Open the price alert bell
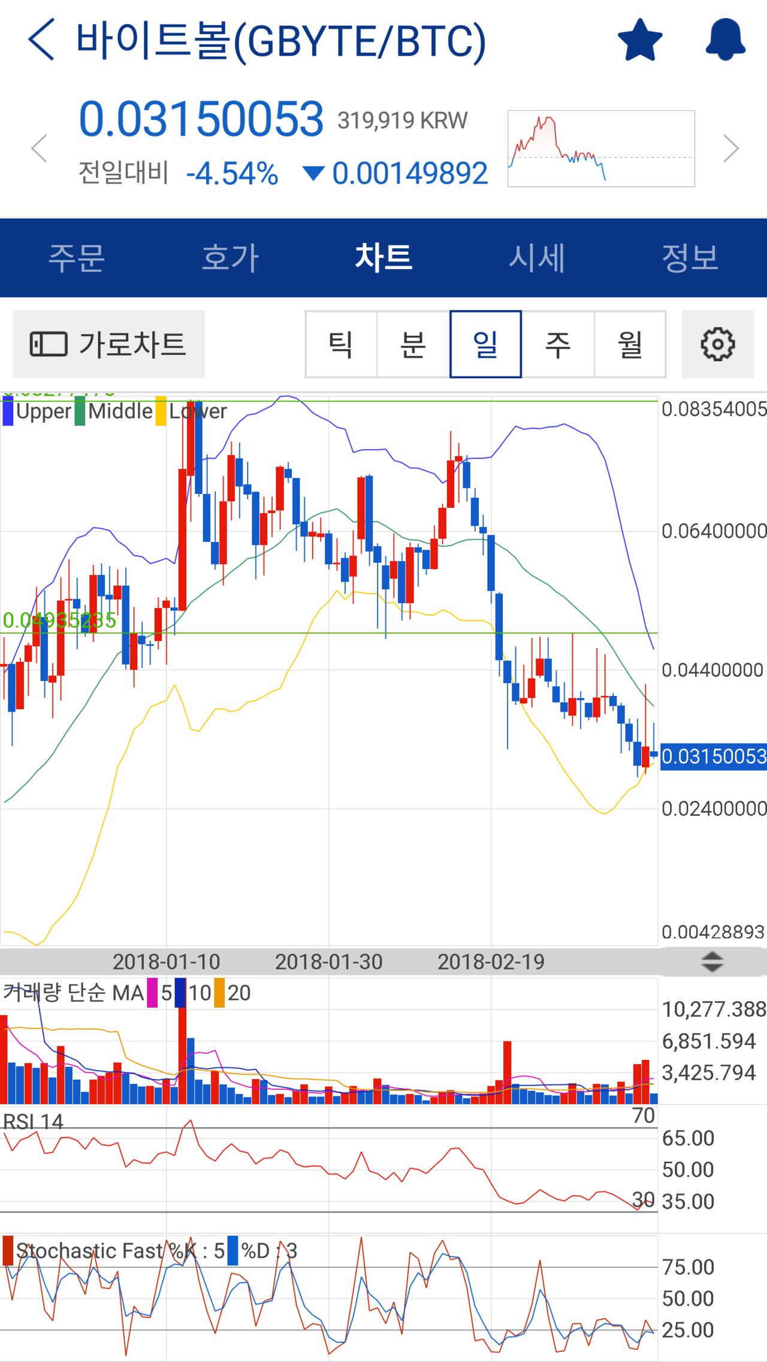Image resolution: width=767 pixels, height=1362 pixels. pos(725,40)
